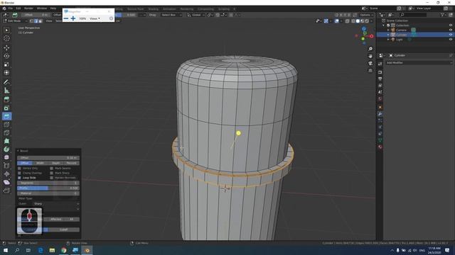Enable Clamp Overlap checkbox

19,173
